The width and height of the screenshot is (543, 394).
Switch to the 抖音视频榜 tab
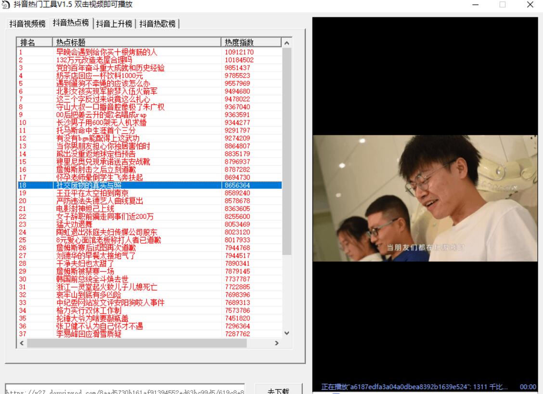27,24
